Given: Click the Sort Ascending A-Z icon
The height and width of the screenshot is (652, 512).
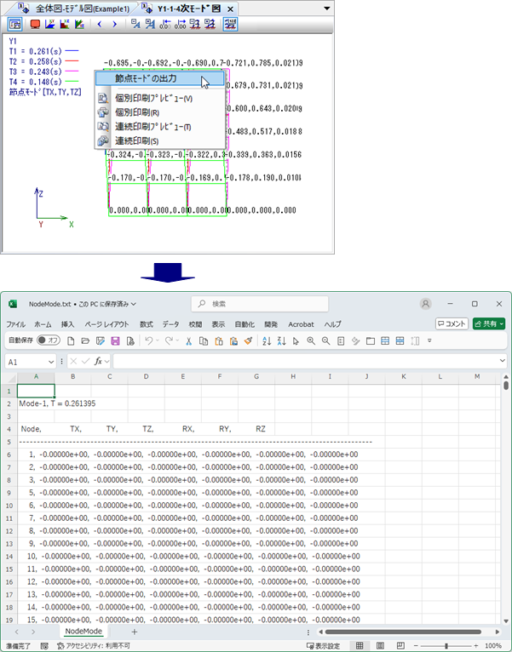Looking at the screenshot, I should pyautogui.click(x=267, y=340).
